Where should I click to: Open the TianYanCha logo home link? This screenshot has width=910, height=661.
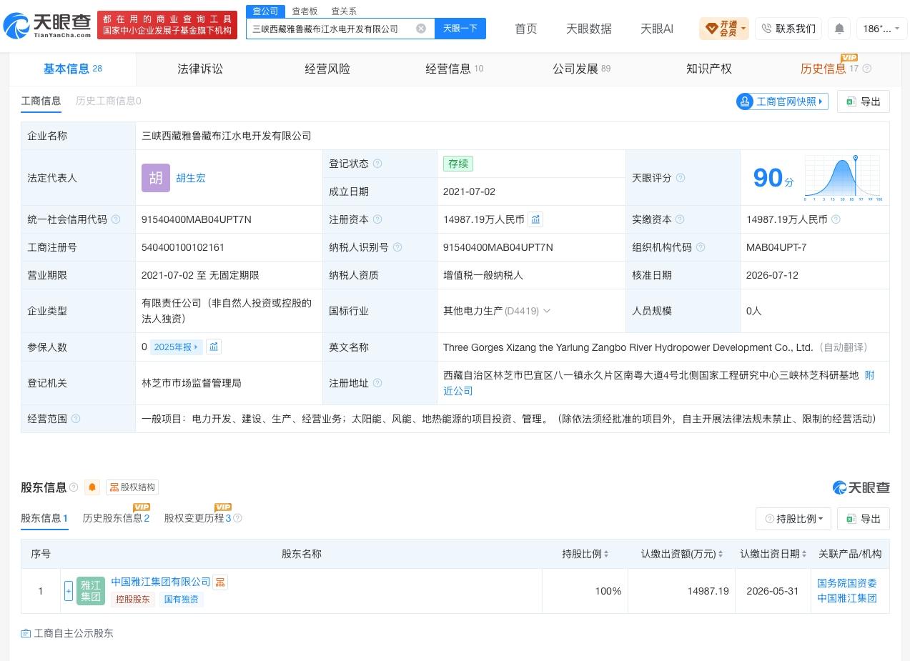click(x=48, y=26)
